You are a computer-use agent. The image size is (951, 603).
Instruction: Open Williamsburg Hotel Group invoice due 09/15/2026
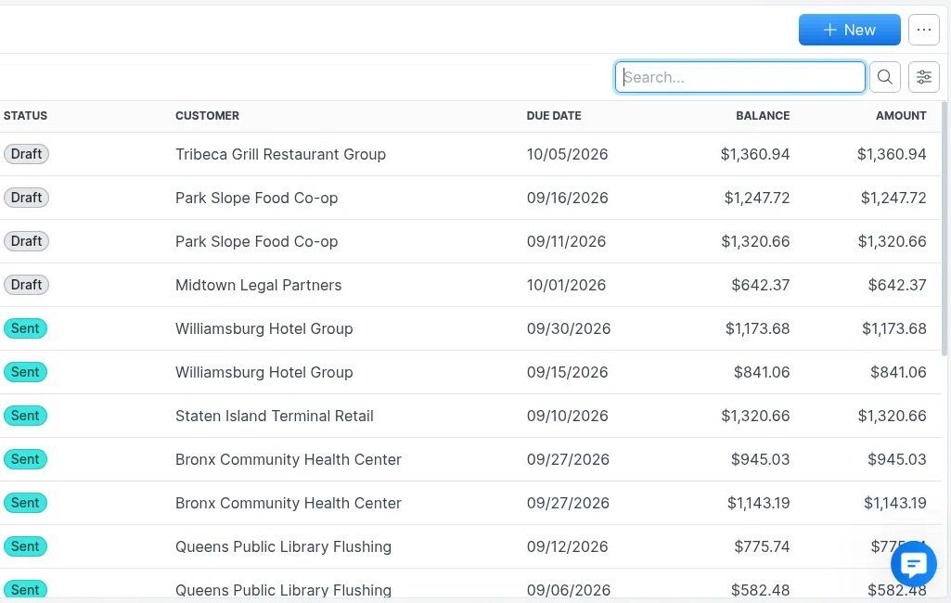[x=263, y=373]
